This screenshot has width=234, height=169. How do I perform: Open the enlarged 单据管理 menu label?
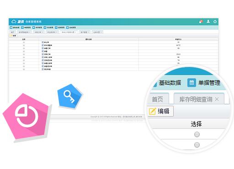click(x=209, y=83)
